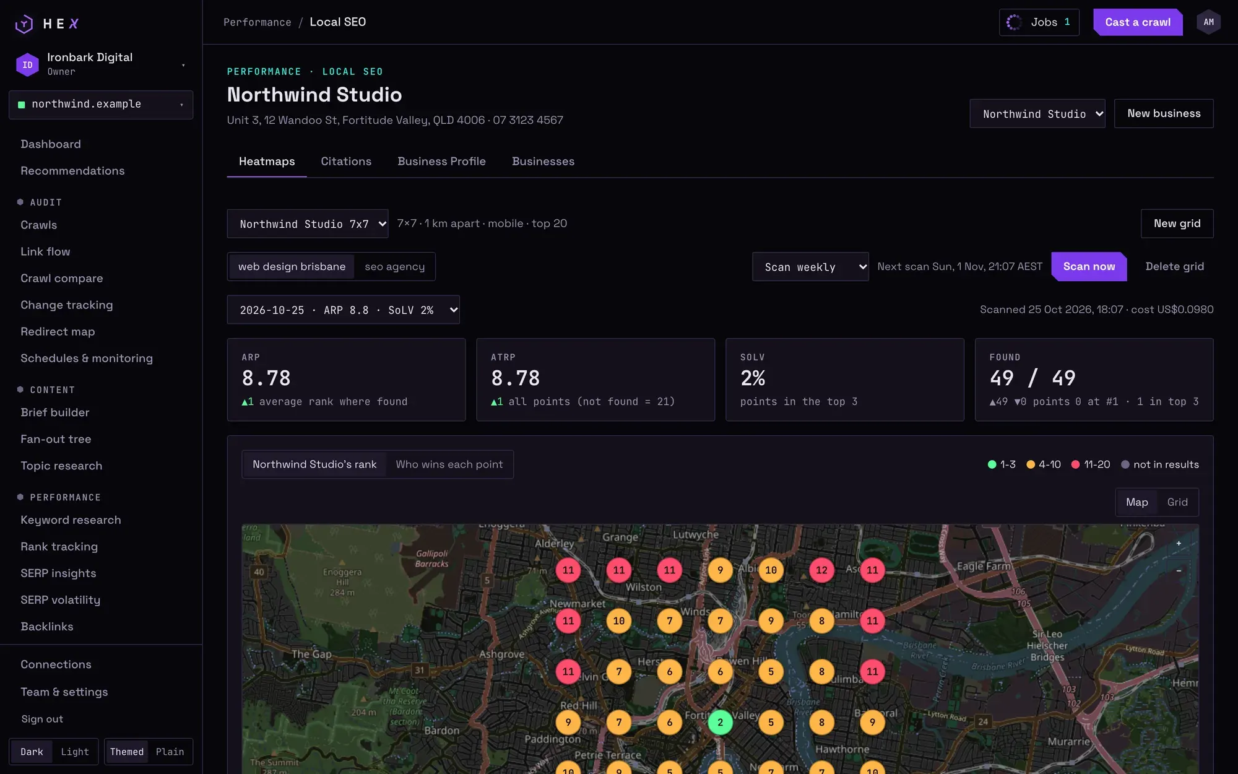Click the Performance breadcrumb link
Screen dimensions: 1238x774
[257, 22]
